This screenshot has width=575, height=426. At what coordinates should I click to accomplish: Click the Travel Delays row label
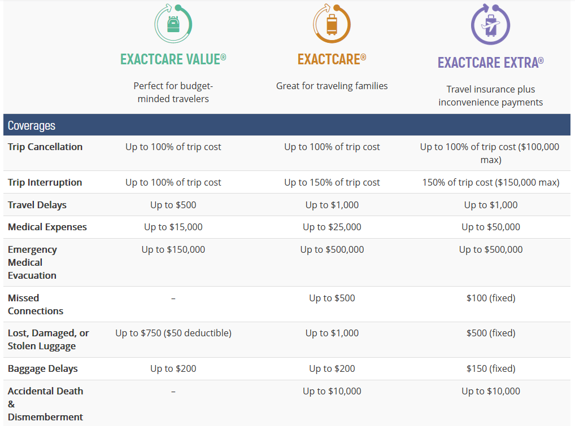(x=37, y=205)
